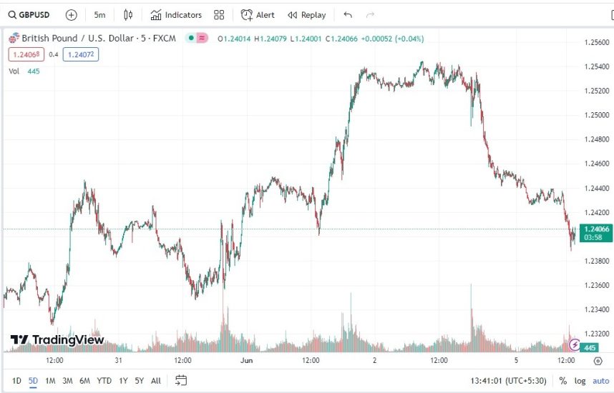This screenshot has width=614, height=393.
Task: Click the undo arrow
Action: tap(348, 14)
